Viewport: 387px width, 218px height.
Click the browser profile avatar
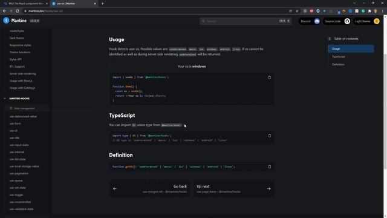(376, 11)
